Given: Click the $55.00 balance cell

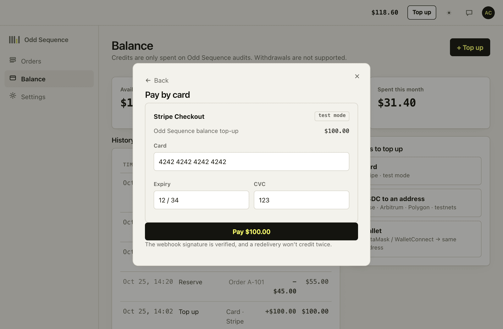Looking at the screenshot, I should pyautogui.click(x=317, y=282).
